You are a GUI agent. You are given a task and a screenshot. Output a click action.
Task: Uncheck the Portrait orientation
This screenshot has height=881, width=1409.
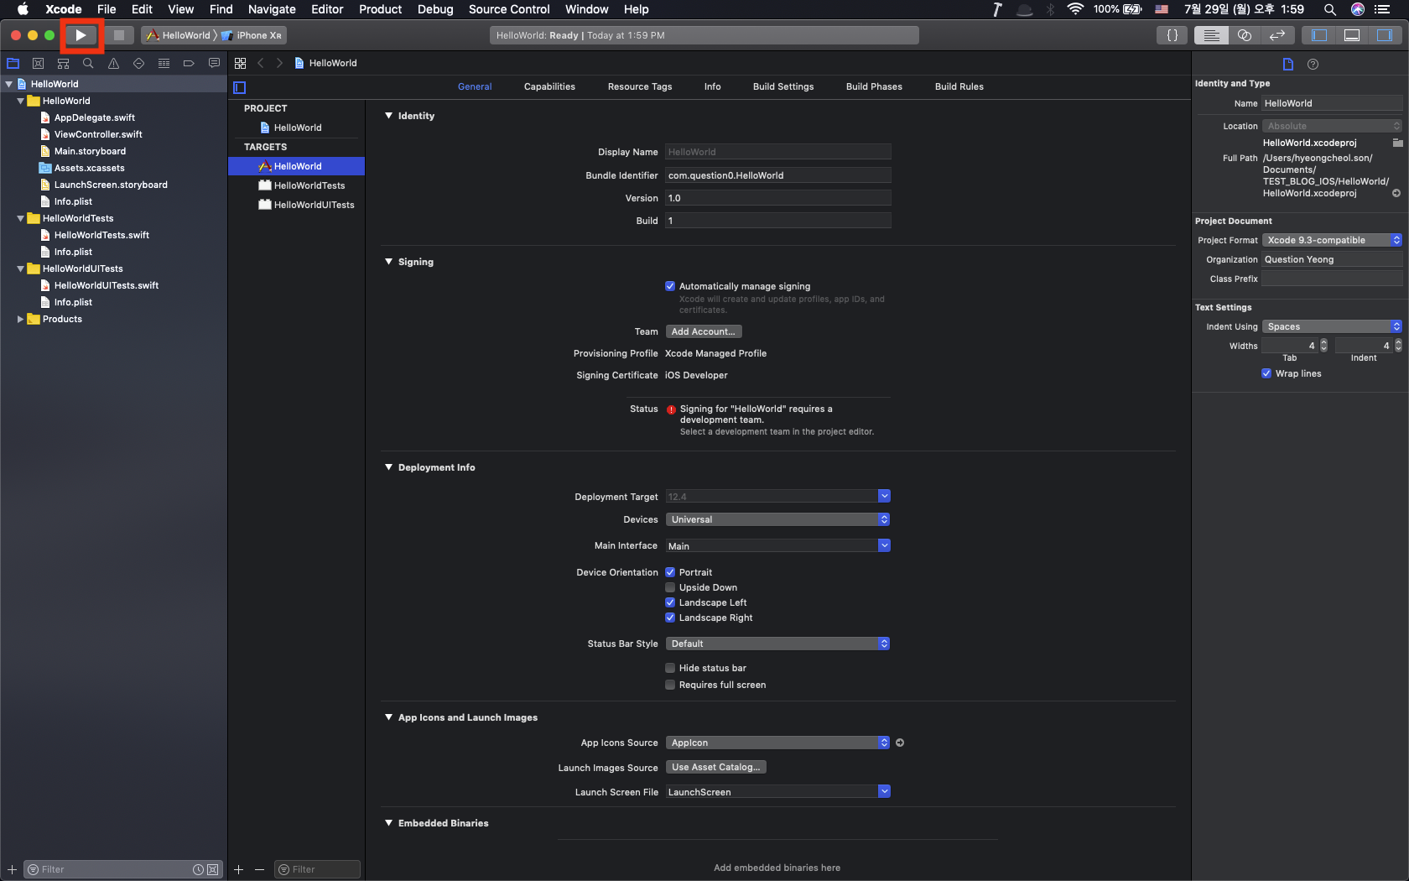(x=670, y=572)
